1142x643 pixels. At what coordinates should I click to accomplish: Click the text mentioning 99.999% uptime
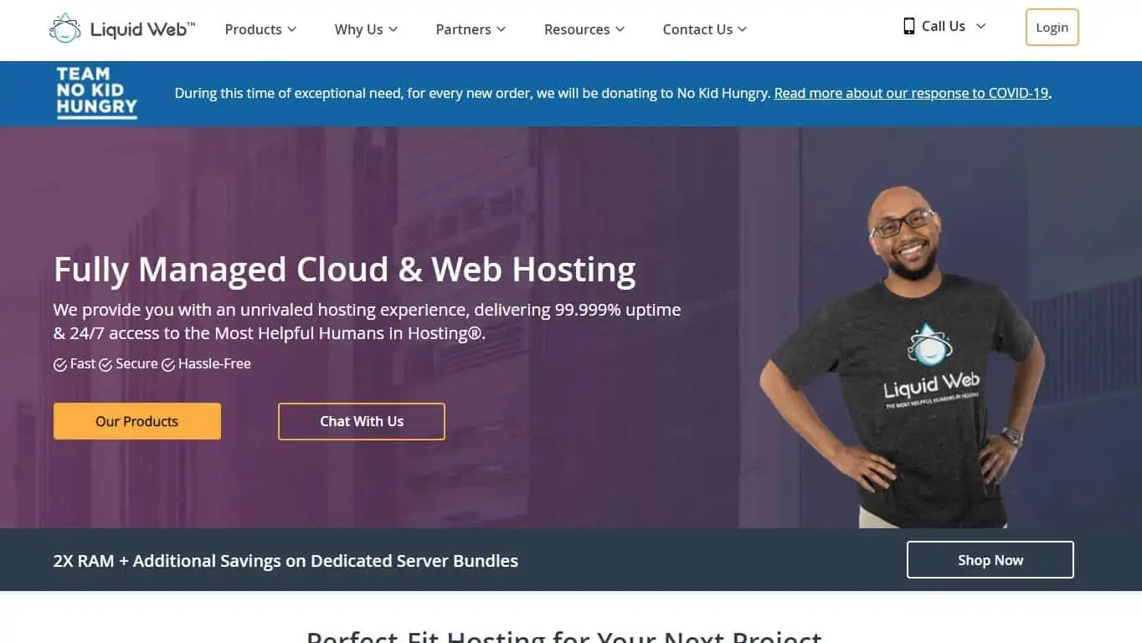pyautogui.click(x=368, y=321)
